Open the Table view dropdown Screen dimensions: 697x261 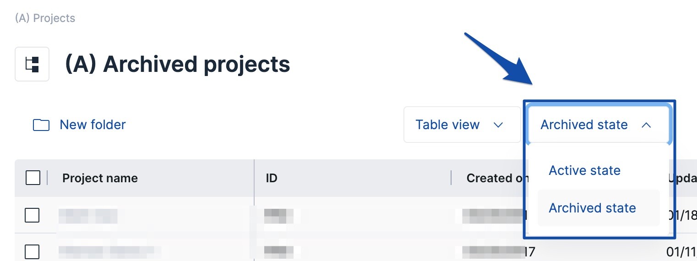(447, 125)
